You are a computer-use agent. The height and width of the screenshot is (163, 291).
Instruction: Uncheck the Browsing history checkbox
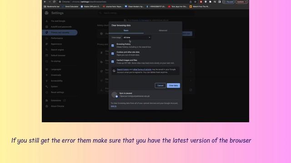tap(113, 45)
